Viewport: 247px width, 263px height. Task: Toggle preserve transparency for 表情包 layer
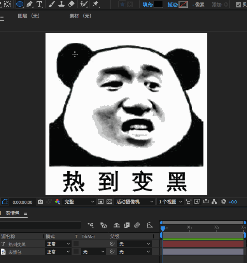point(76,251)
